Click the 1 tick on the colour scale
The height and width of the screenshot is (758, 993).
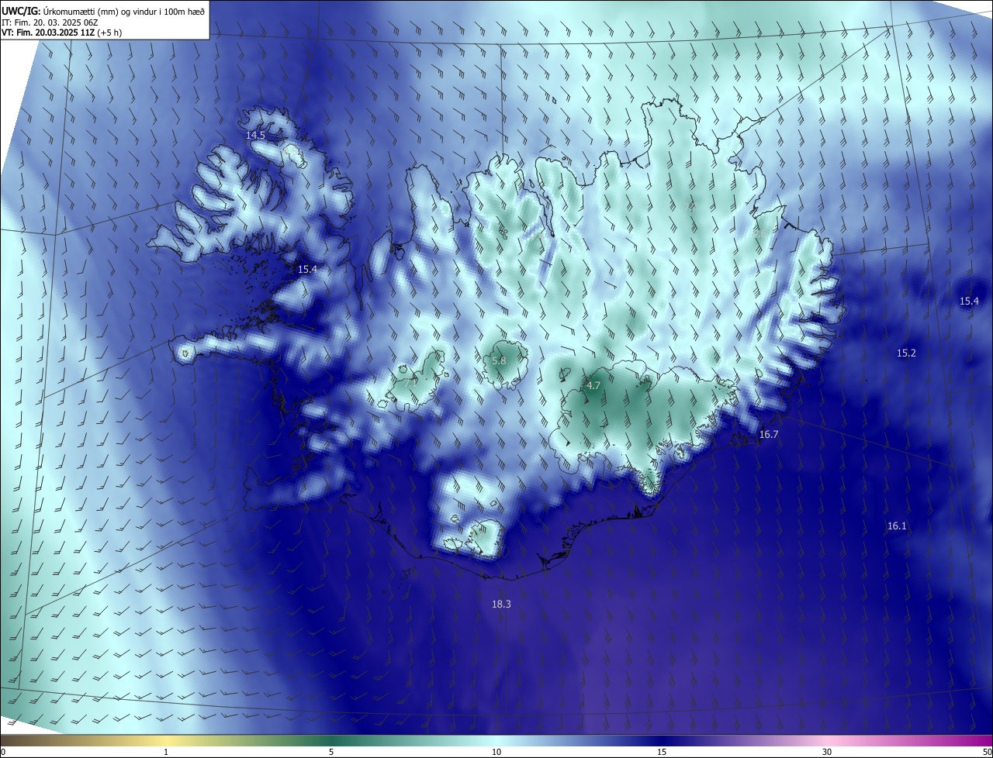[x=166, y=753]
